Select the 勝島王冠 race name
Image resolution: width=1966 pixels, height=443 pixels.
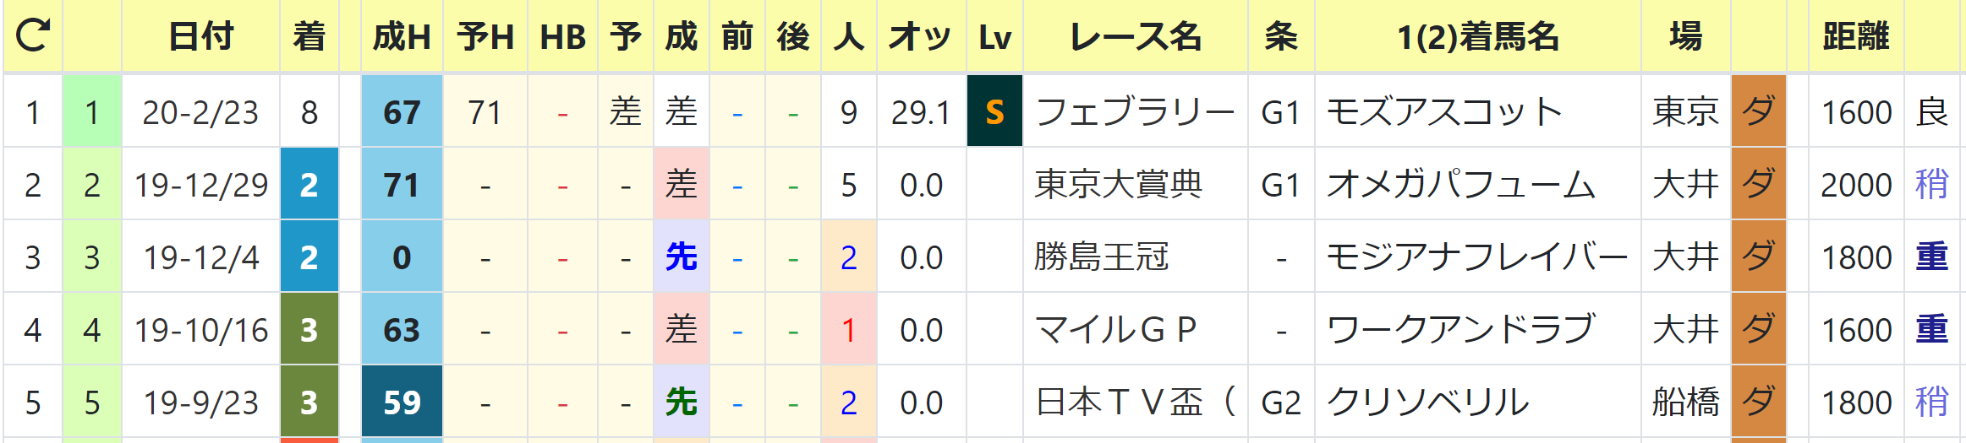click(x=1102, y=257)
